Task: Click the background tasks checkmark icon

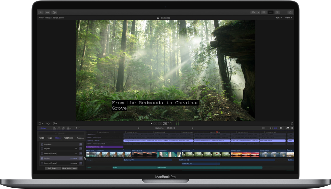Action: 54,12
